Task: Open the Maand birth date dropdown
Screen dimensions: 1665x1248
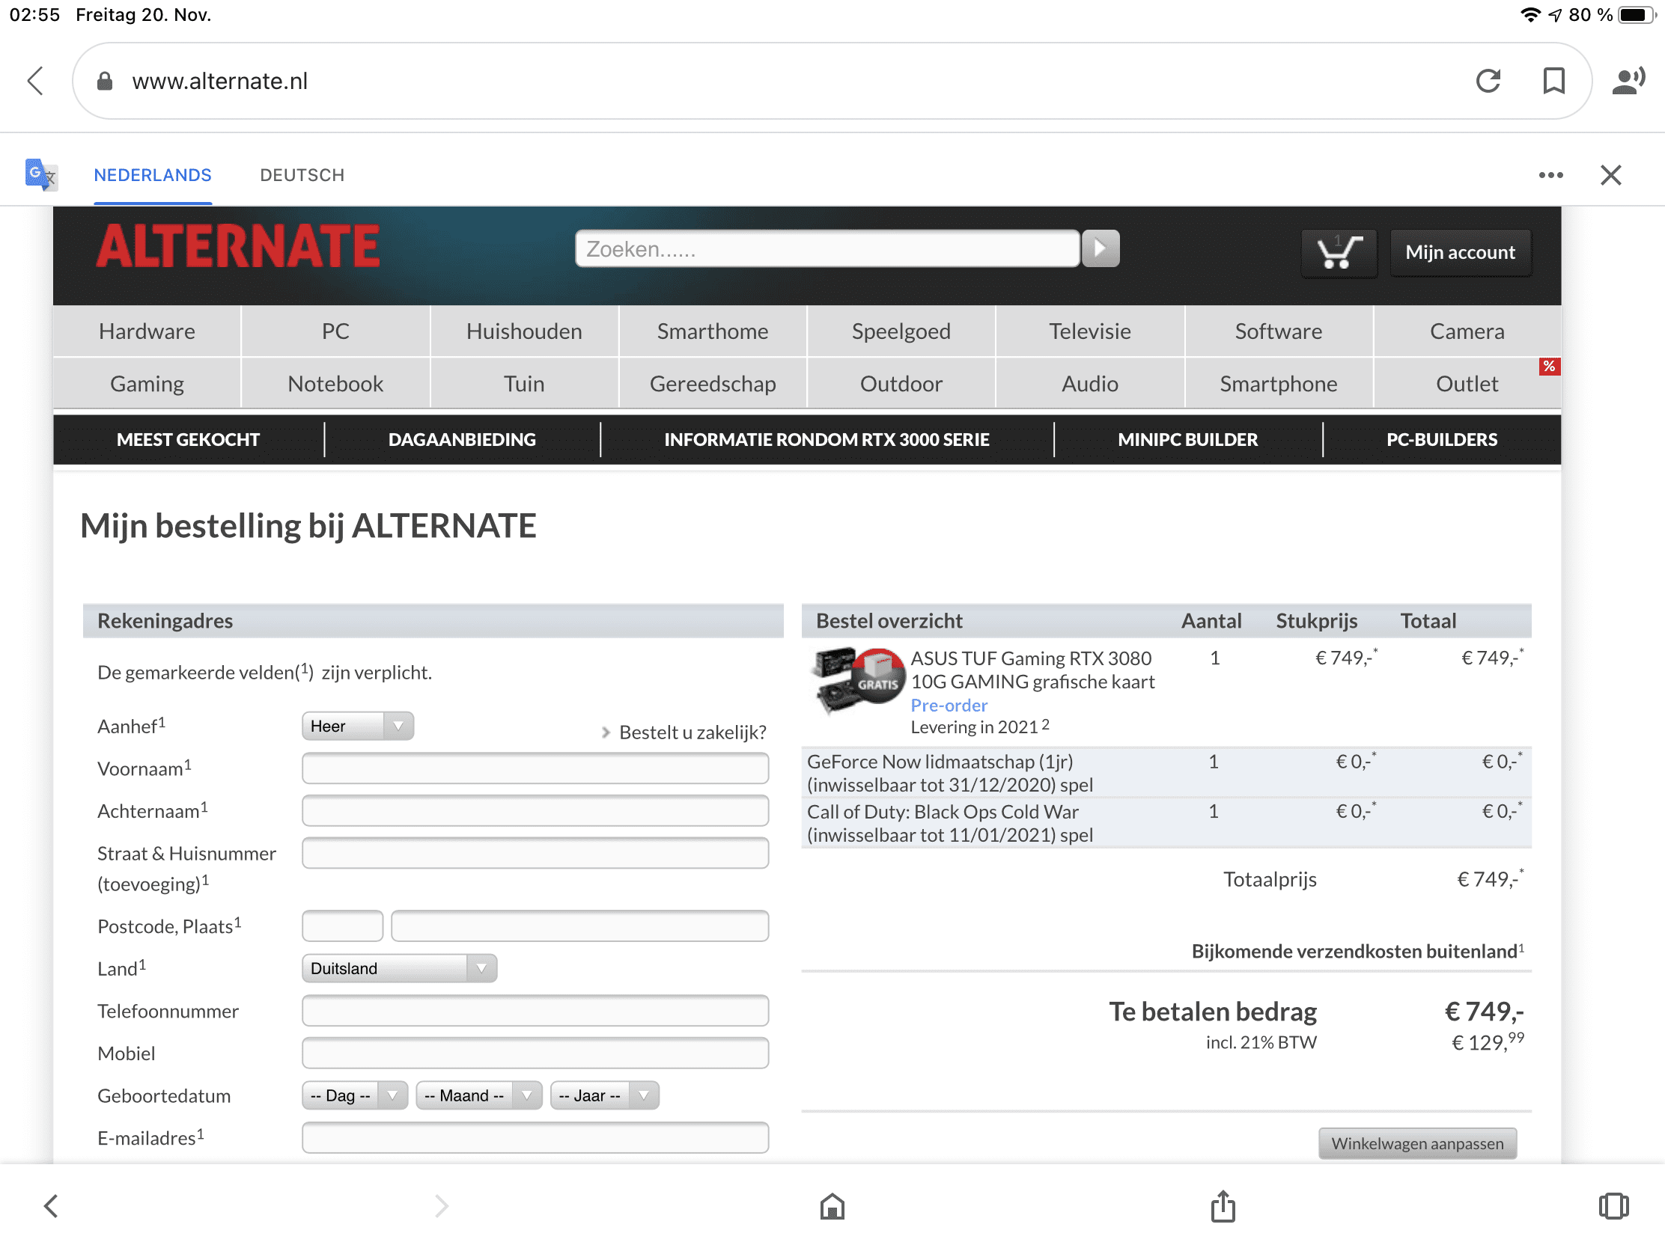Action: click(478, 1095)
